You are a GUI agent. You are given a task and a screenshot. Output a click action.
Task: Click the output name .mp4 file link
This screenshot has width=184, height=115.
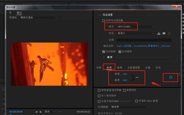(x=143, y=46)
